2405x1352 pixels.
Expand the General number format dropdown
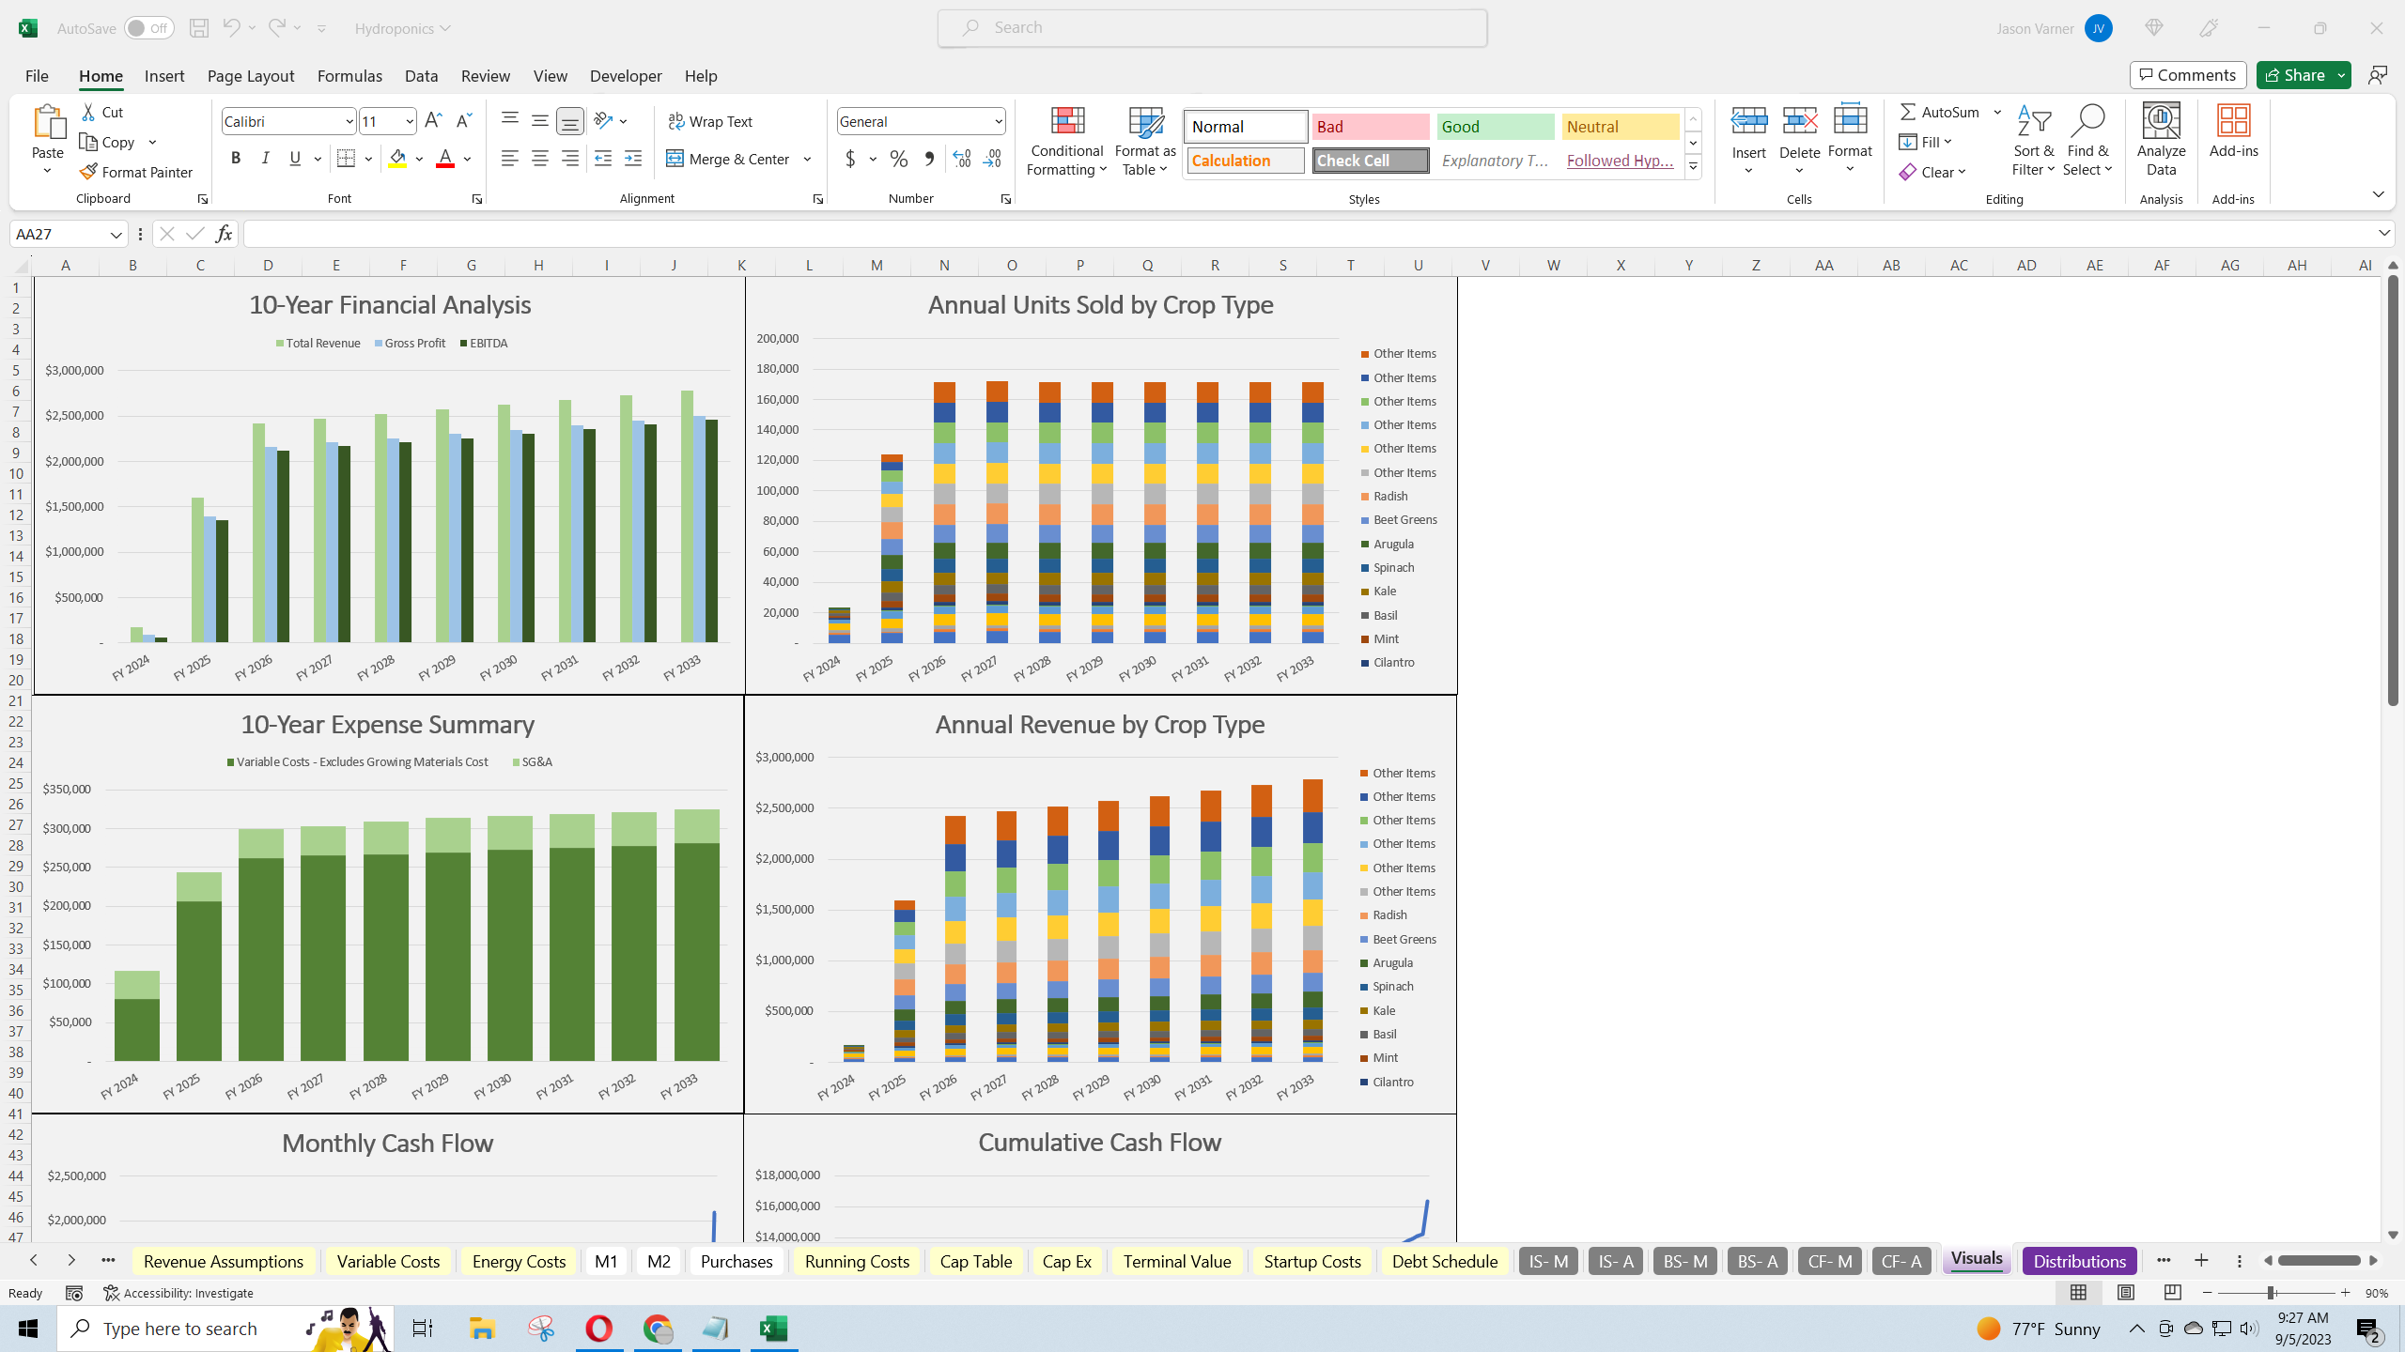998,121
